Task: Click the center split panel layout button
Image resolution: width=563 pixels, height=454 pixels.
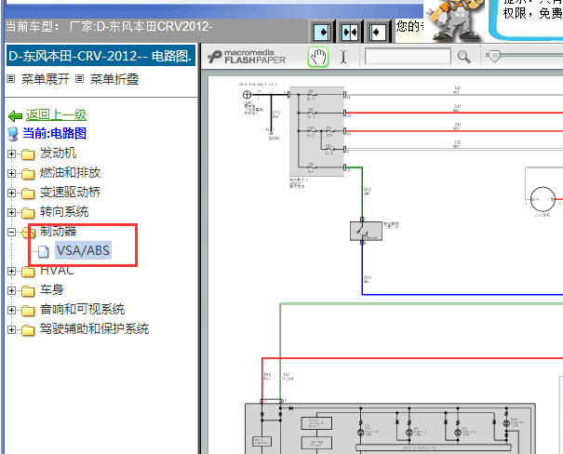Action: pos(350,33)
